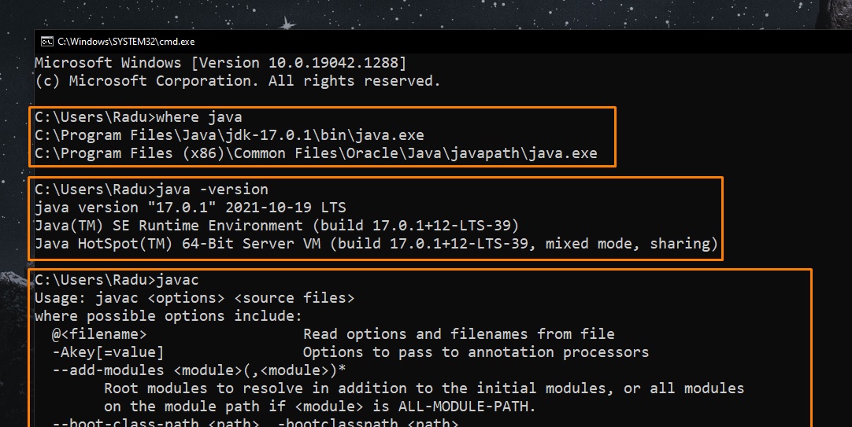Click the cmd.exe icon in title bar
The image size is (852, 427).
coord(46,42)
